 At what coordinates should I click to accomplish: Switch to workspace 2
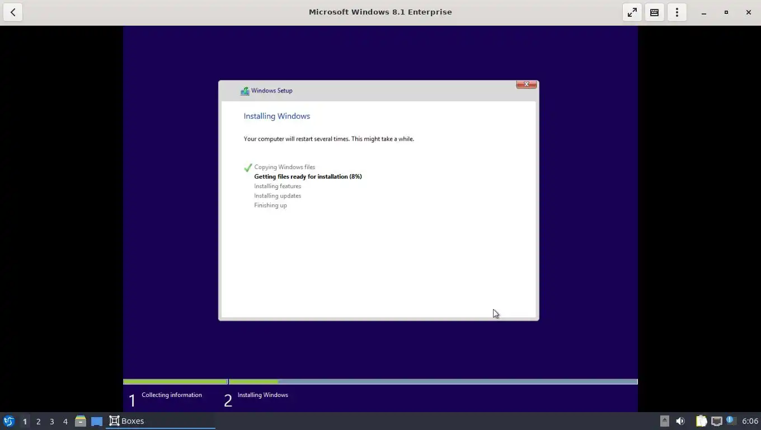coord(38,421)
